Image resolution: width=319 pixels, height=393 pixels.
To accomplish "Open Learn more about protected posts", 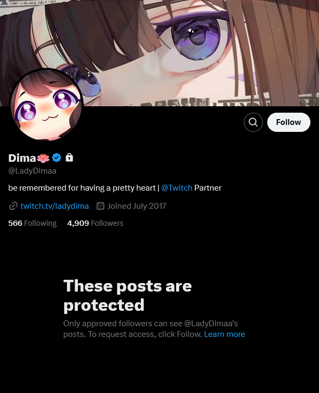I will (225, 334).
